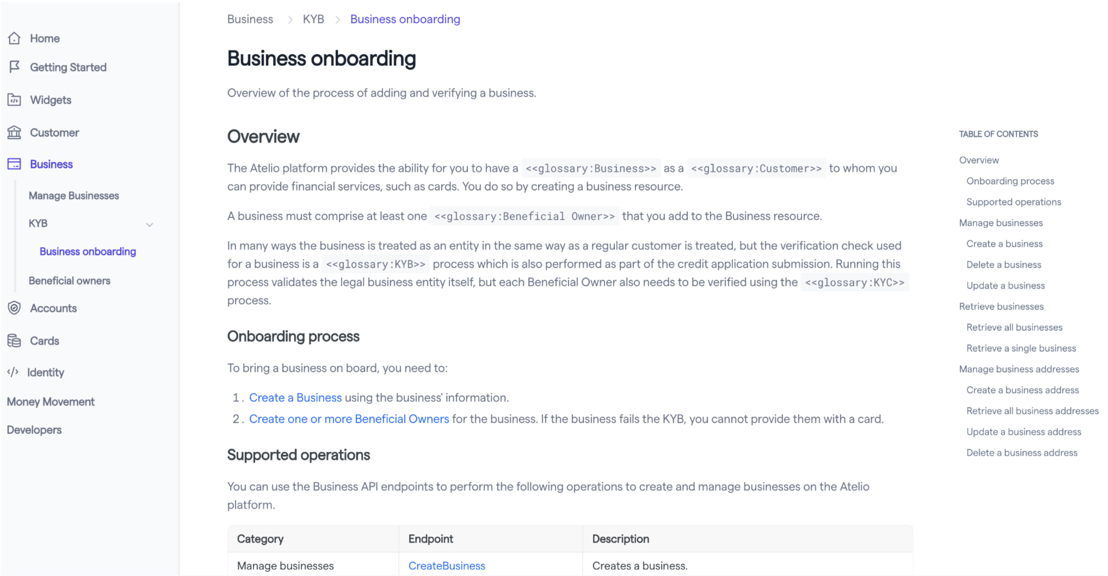Click the Home house icon

tap(14, 38)
